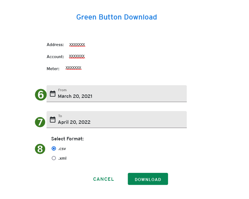Open the To date picker field
The width and height of the screenshot is (249, 199).
tap(119, 120)
